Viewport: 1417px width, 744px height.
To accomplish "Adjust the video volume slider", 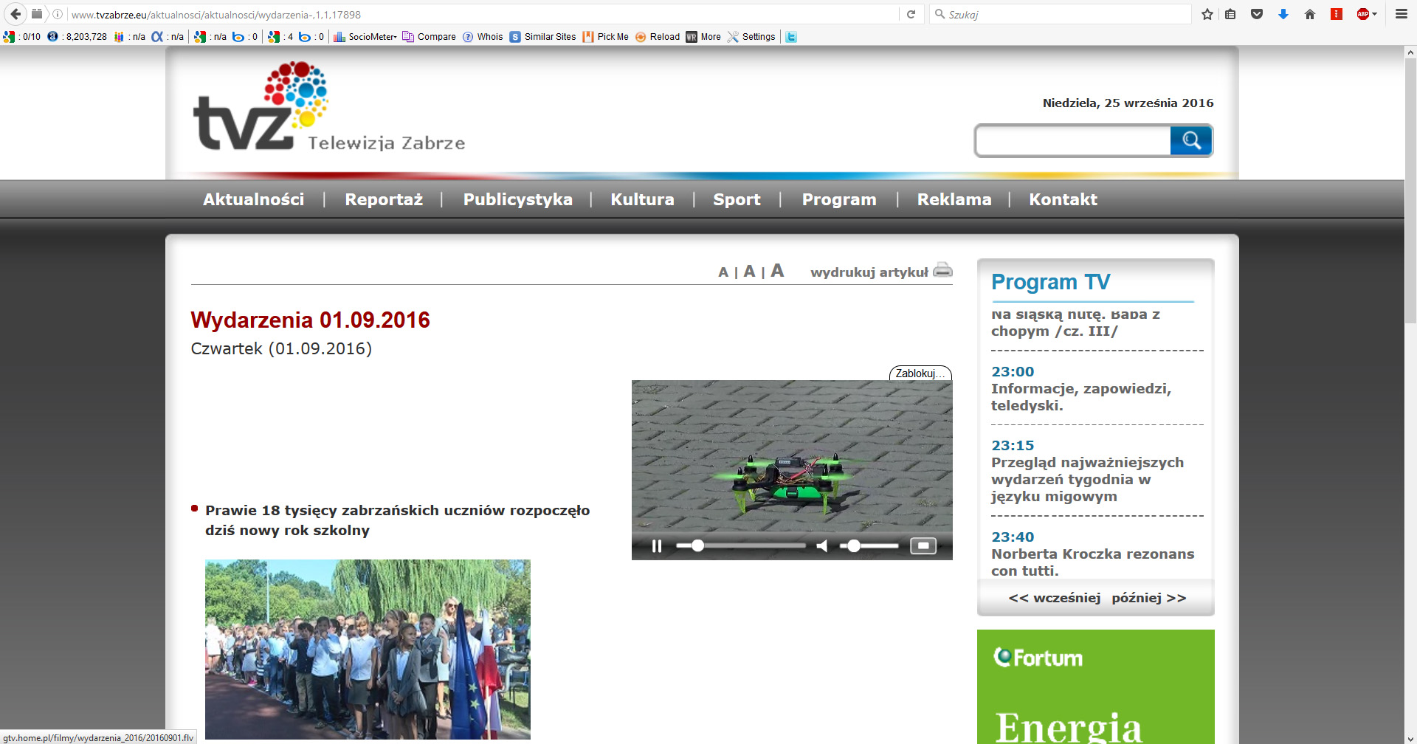I will [x=869, y=546].
